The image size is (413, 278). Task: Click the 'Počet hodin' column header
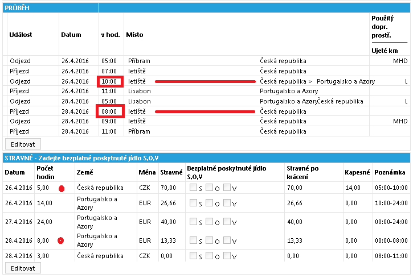(46, 172)
